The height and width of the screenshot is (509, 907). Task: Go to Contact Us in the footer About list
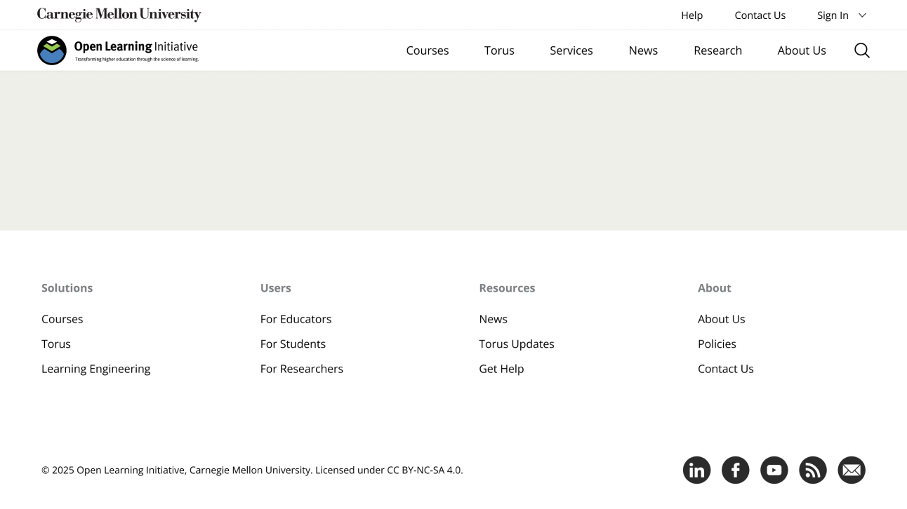click(726, 369)
